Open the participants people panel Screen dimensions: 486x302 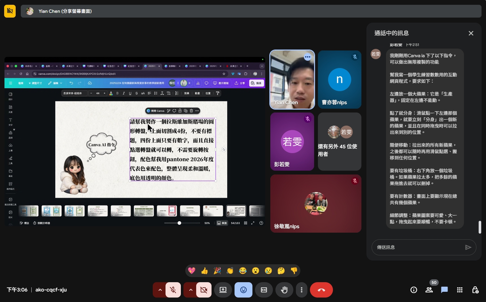pos(429,290)
